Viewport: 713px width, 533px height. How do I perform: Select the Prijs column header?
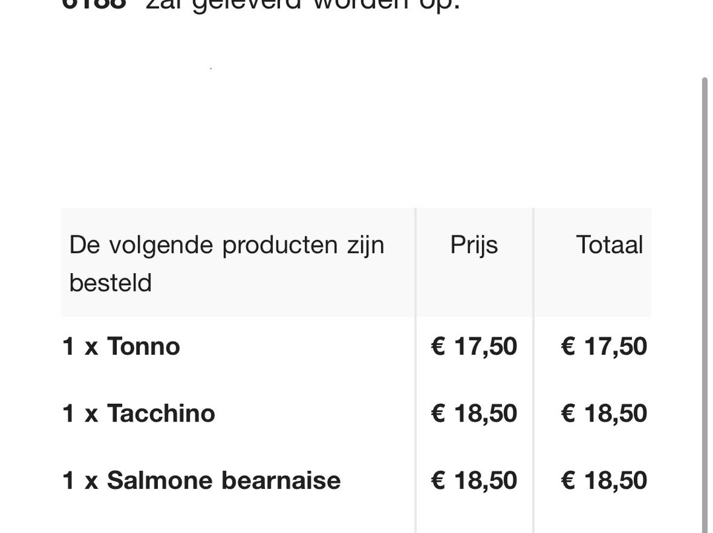[474, 245]
